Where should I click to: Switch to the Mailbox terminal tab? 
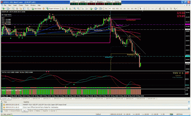pos(38,111)
